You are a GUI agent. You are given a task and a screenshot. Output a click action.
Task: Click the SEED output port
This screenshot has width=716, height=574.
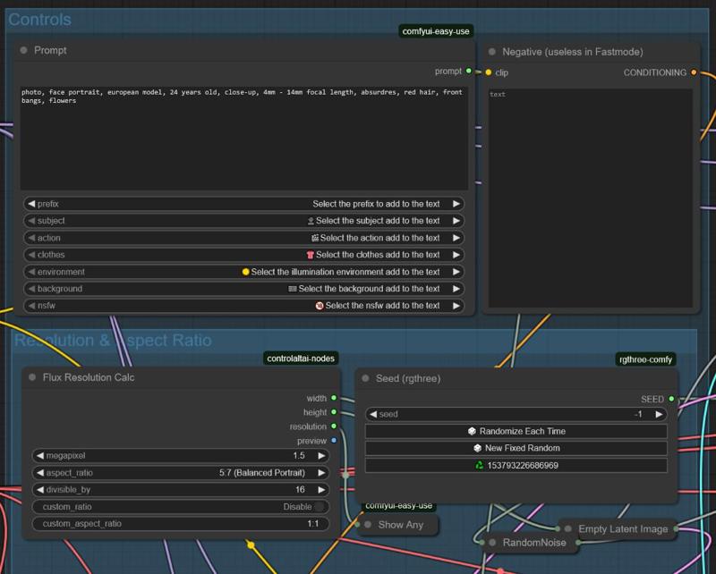(671, 399)
